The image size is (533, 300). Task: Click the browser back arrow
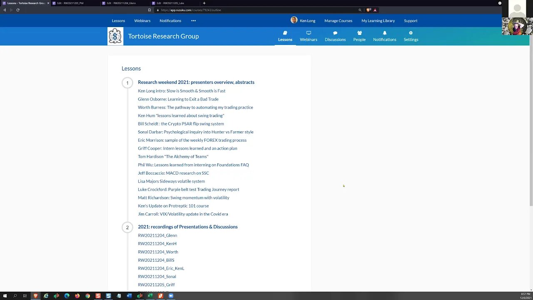click(x=5, y=10)
